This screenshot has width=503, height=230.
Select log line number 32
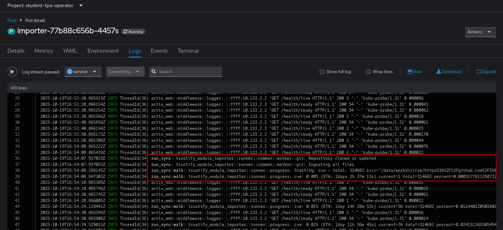tap(17, 134)
